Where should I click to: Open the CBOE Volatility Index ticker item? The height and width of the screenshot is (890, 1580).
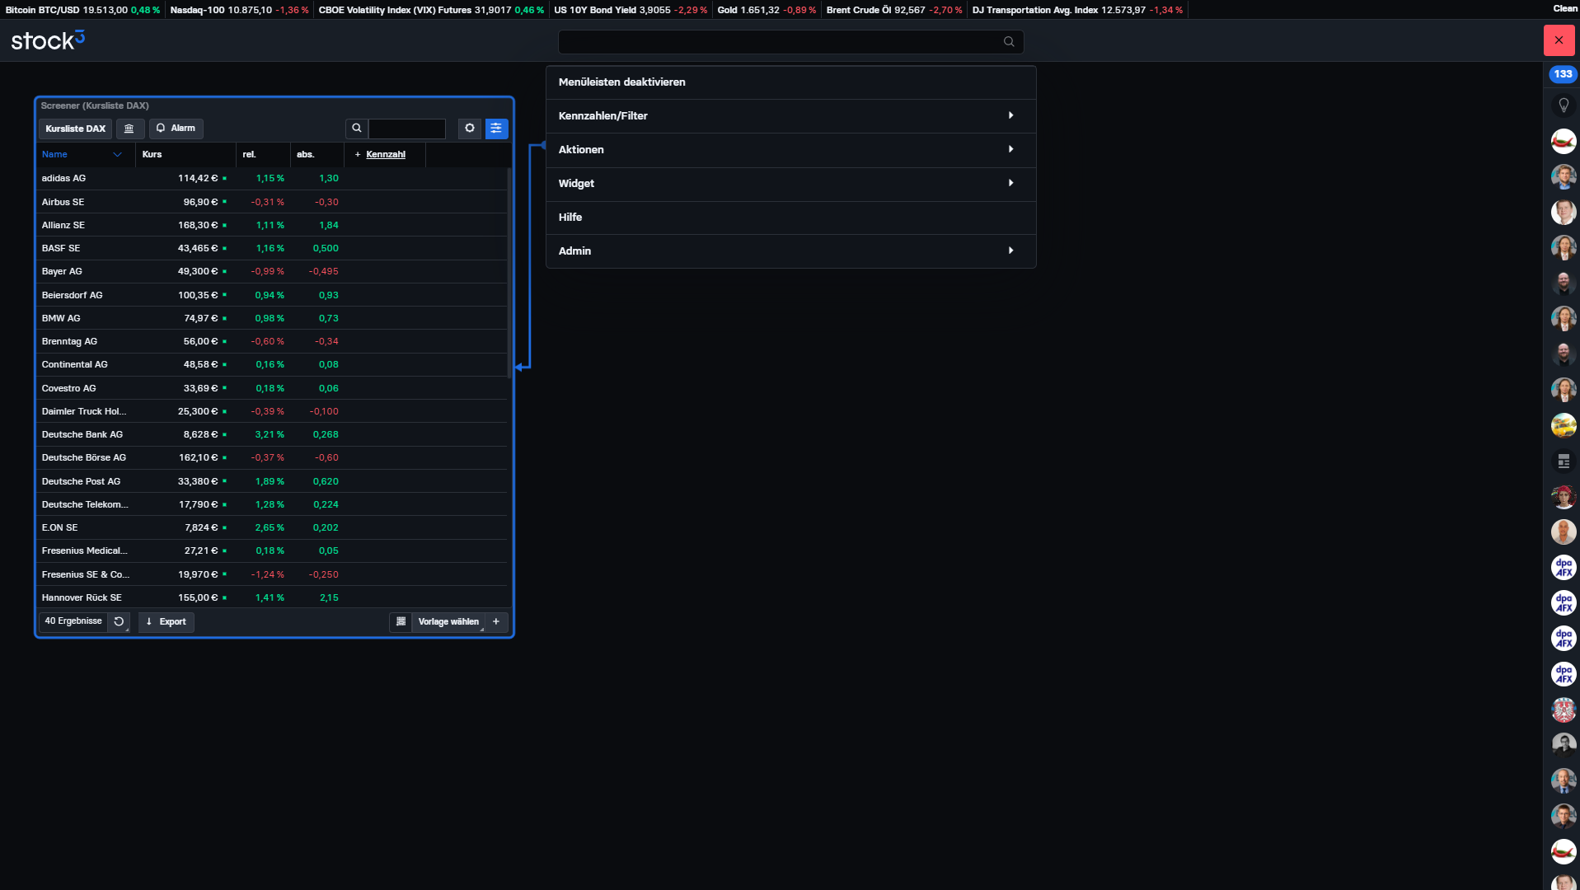click(431, 10)
